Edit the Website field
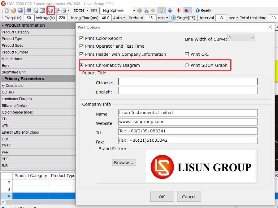Image resolution: width=278 pixels, height=208 pixels. 188,122
